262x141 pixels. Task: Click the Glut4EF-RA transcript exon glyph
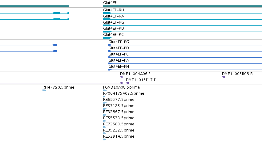[x=107, y=19]
